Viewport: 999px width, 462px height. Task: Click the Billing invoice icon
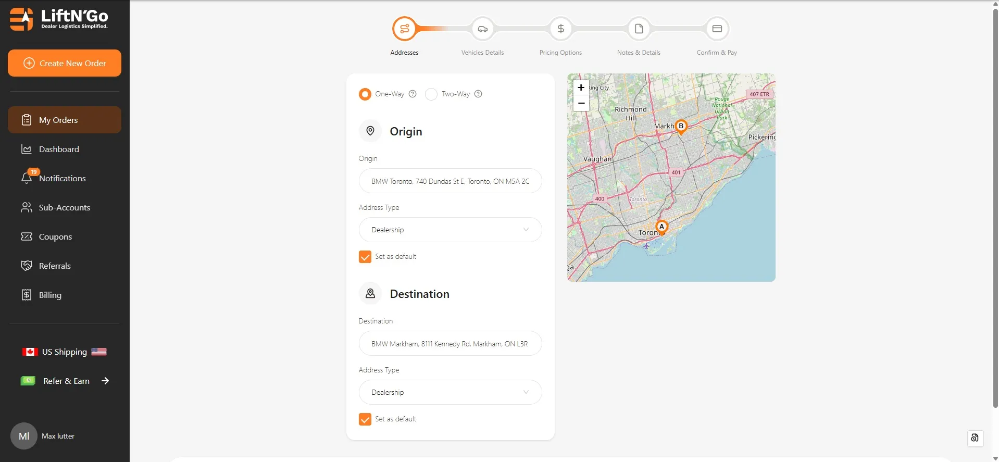click(x=27, y=295)
